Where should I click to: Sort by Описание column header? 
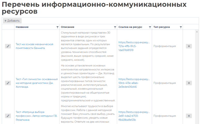pyautogui.click(x=67, y=27)
